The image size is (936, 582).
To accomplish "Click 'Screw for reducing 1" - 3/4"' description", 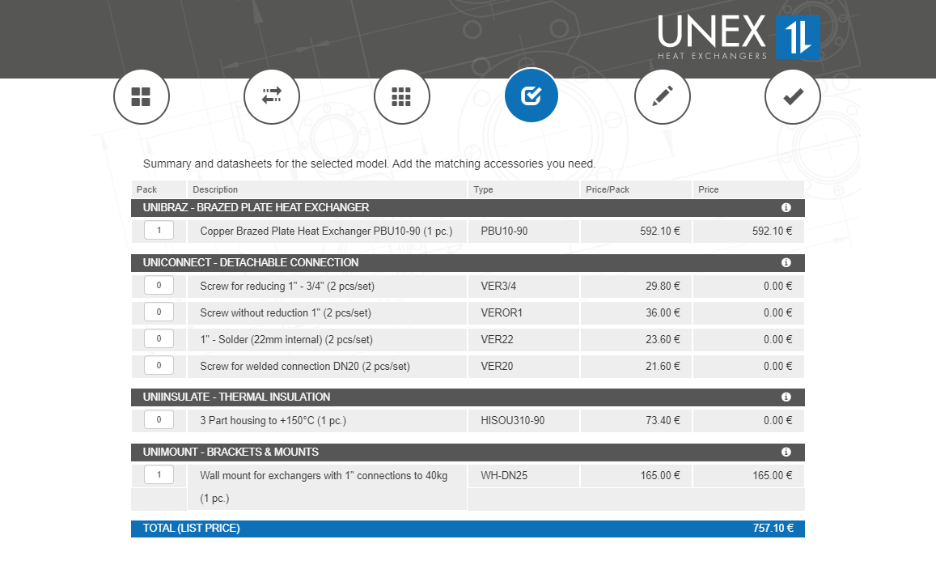I will coord(287,287).
